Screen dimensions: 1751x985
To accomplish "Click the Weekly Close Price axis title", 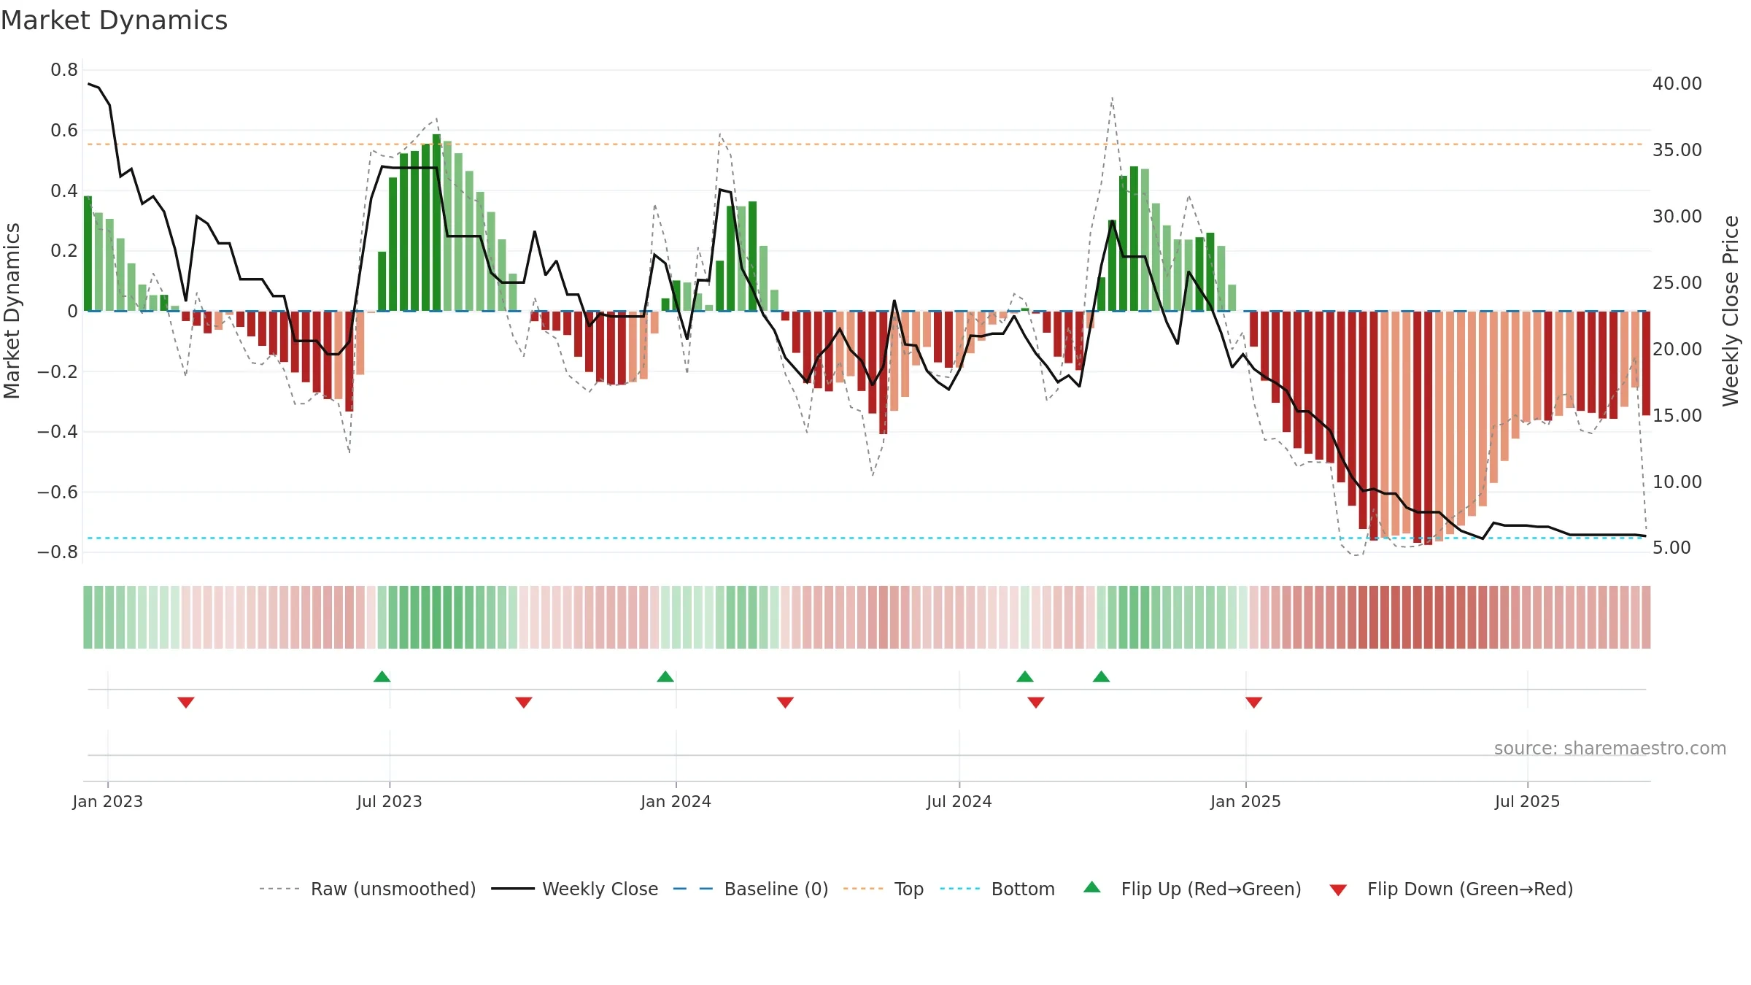I will click(1731, 311).
